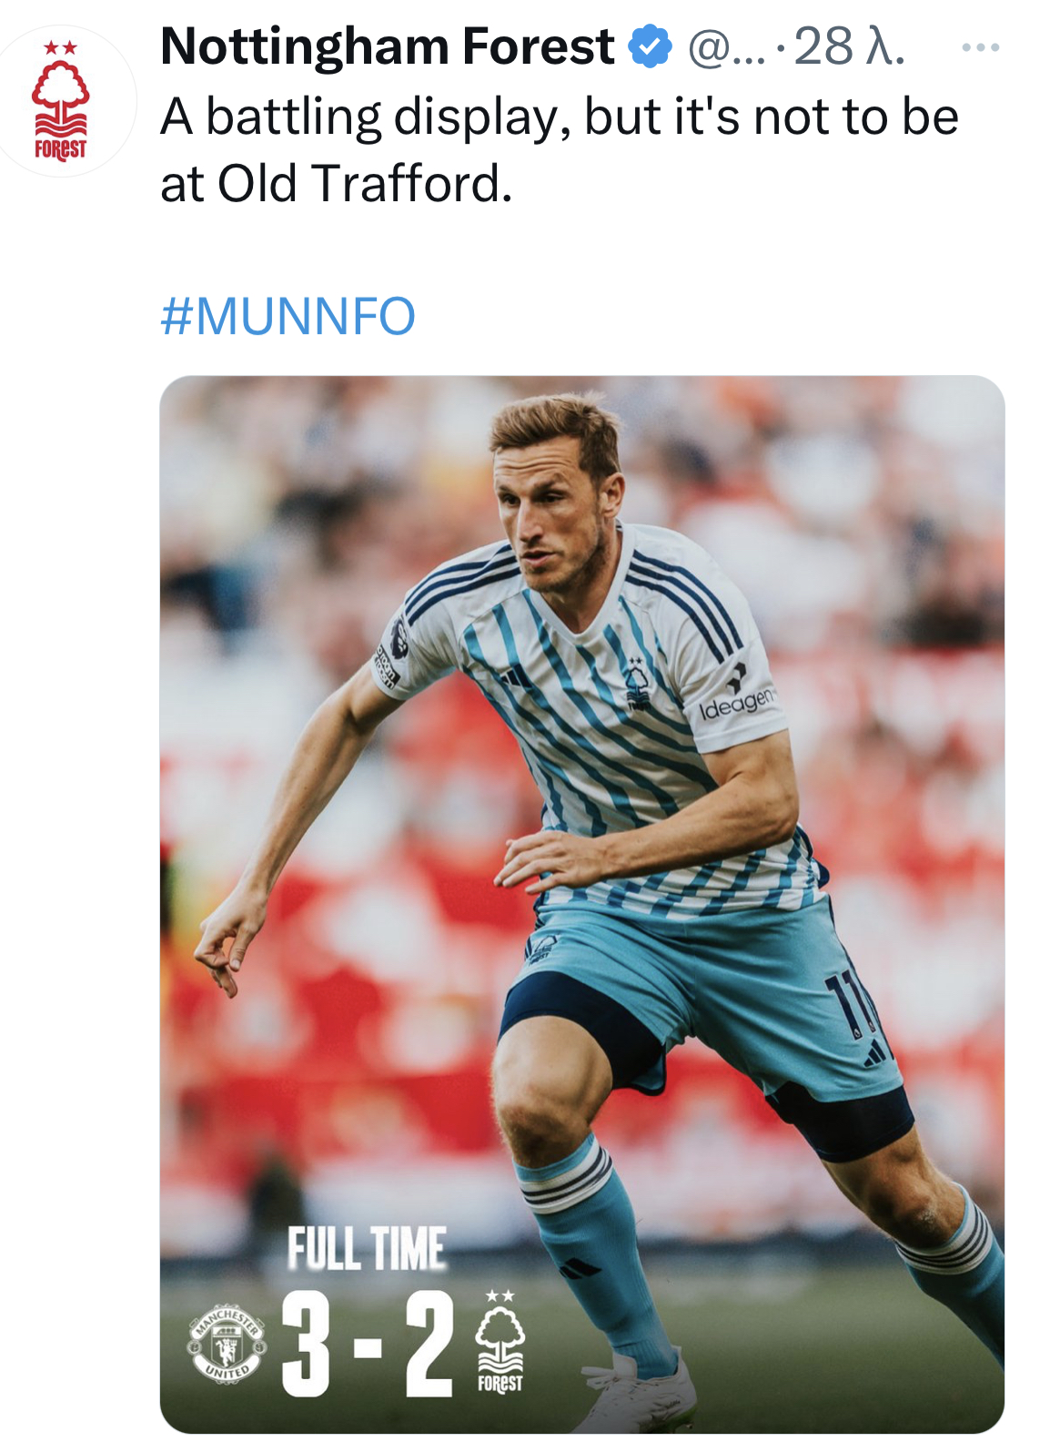The width and height of the screenshot is (1060, 1452).
Task: Open the Nottingham Forest profile avatar
Action: click(x=61, y=100)
